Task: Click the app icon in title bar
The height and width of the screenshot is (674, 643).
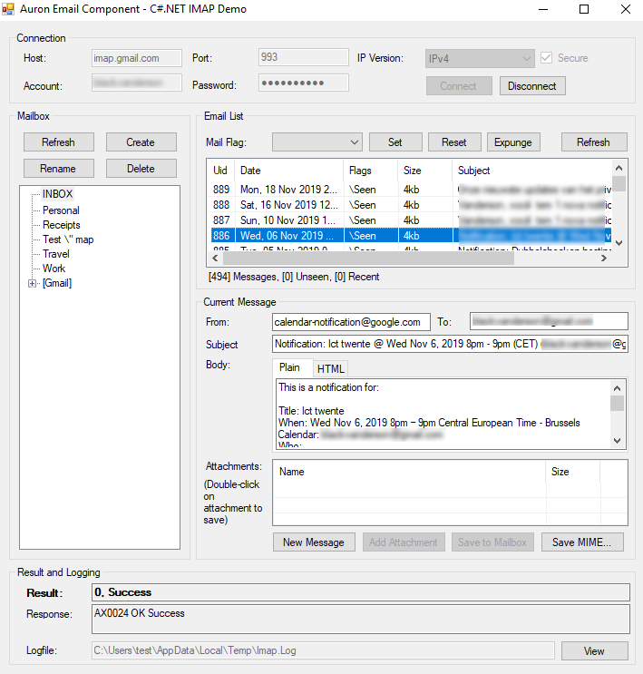Action: (x=8, y=9)
